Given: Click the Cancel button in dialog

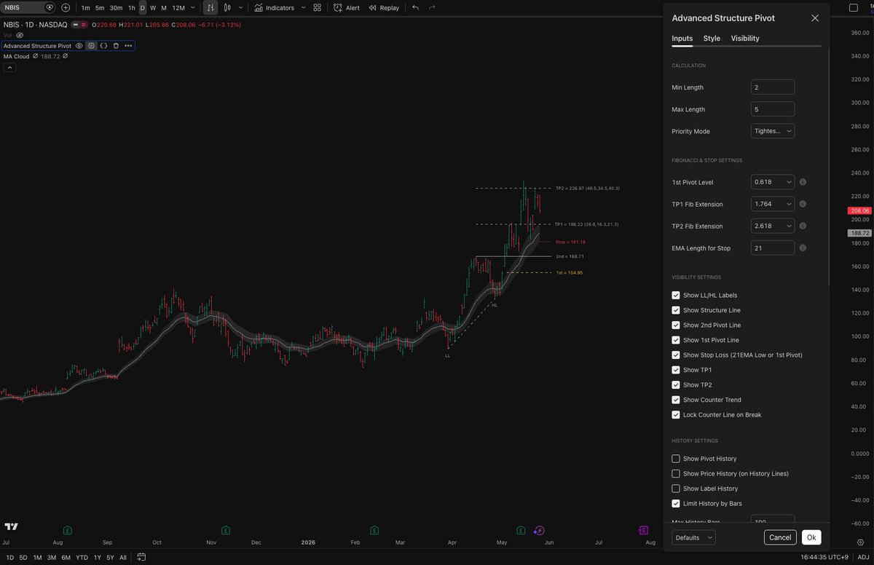Looking at the screenshot, I should tap(780, 537).
